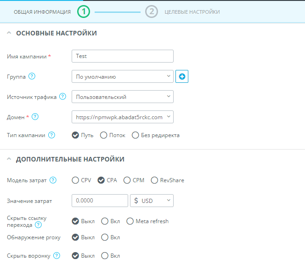Choose RevShare cost model
Viewport: 305px width, 271px height.
[154, 180]
